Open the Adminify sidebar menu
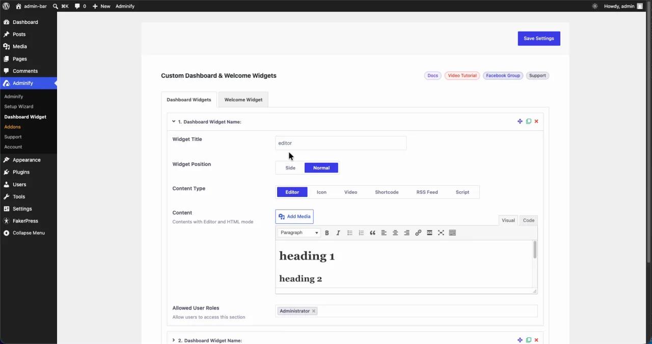Image resolution: width=652 pixels, height=344 pixels. pyautogui.click(x=29, y=83)
